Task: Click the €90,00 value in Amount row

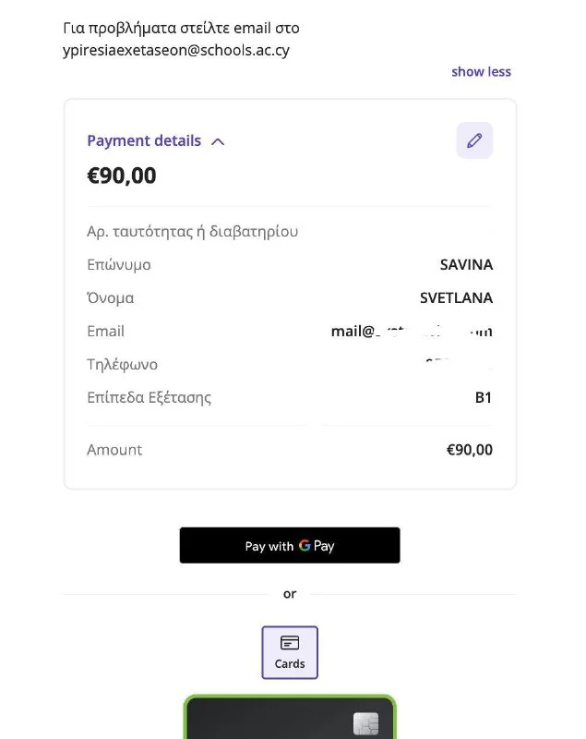Action: 470,450
